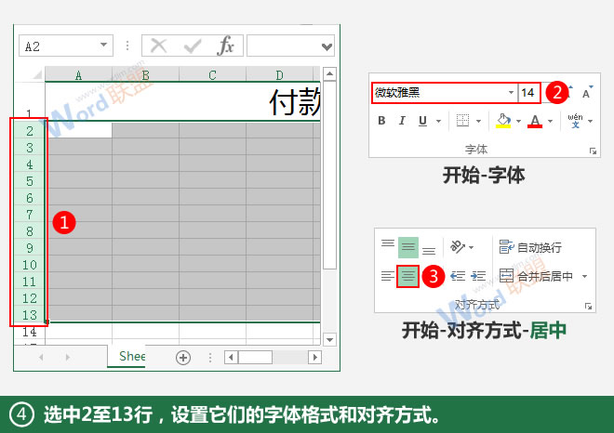
Task: Select middle vertical alignment
Action: pyautogui.click(x=408, y=247)
